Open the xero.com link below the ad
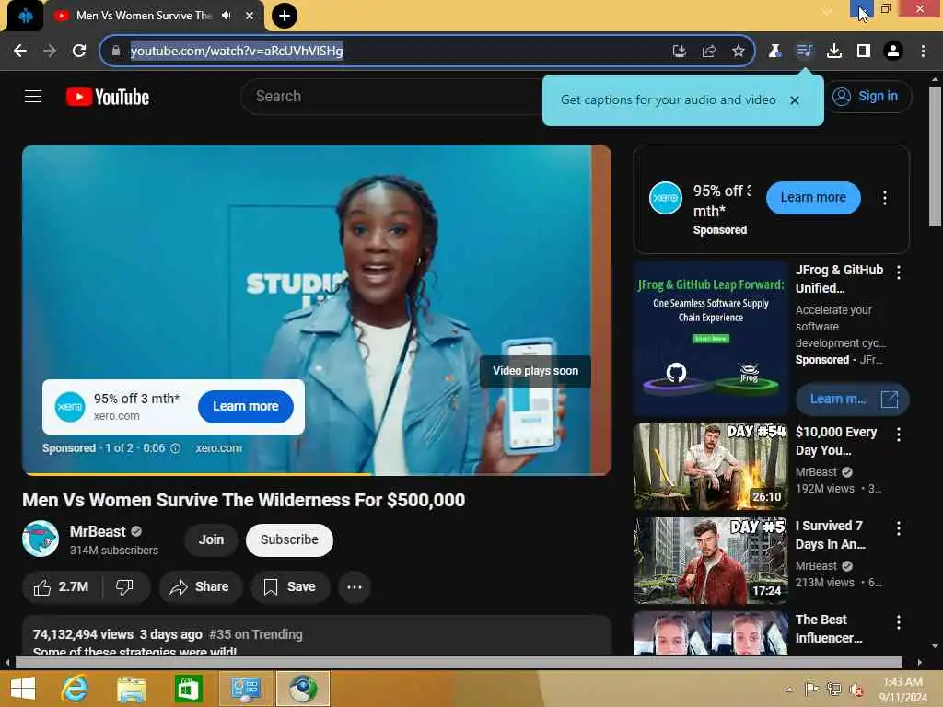This screenshot has height=707, width=943. point(218,448)
